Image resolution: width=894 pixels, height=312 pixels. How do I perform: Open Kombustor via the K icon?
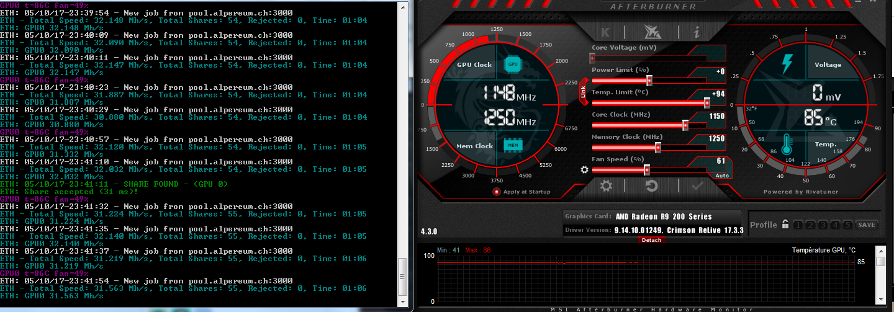tap(606, 32)
